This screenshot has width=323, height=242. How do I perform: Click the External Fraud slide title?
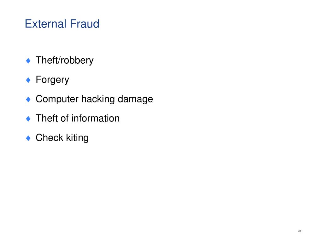[62, 24]
